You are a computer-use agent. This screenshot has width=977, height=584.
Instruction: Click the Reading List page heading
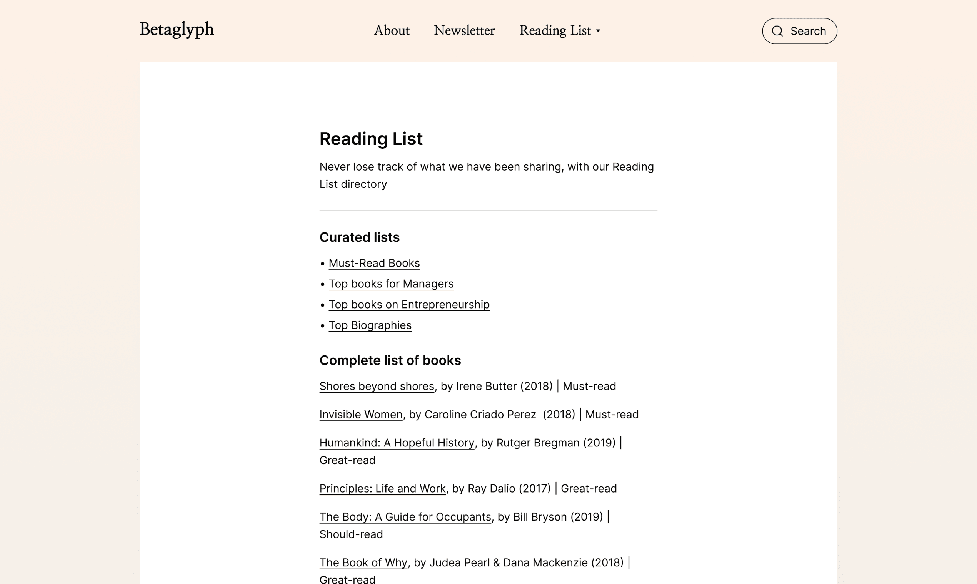[x=371, y=139]
